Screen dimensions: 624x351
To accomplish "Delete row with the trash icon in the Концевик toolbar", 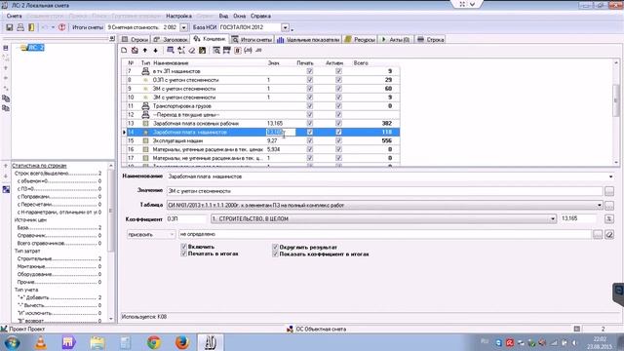I will click(x=135, y=50).
